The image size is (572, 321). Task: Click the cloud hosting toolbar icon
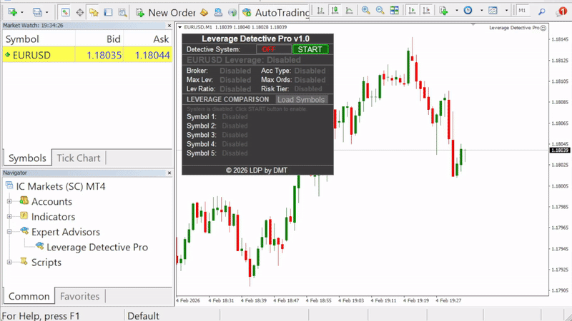coord(218,12)
